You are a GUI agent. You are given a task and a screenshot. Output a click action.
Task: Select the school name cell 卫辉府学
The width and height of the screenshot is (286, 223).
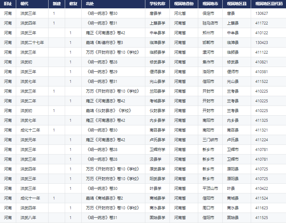[x=158, y=150]
